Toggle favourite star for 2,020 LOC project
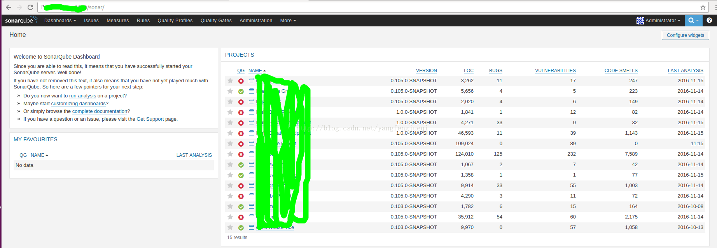Screen dimensions: 717x248 tap(230, 102)
